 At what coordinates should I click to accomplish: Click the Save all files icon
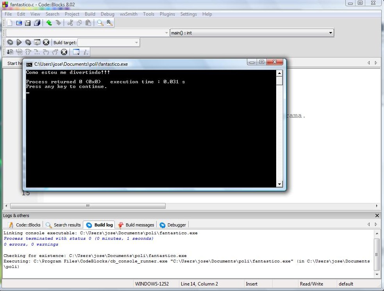pyautogui.click(x=37, y=23)
